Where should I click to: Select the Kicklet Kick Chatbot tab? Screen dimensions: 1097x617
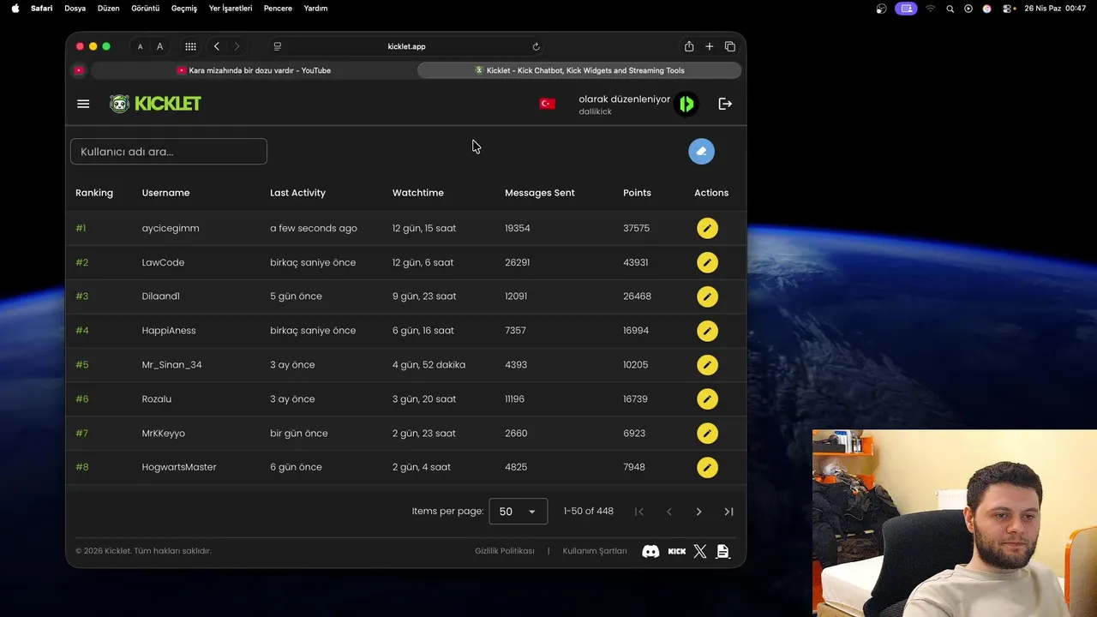579,70
